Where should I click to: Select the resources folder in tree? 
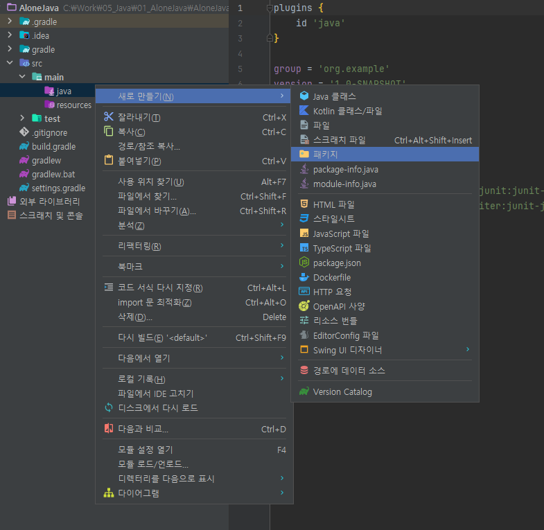tap(68, 105)
